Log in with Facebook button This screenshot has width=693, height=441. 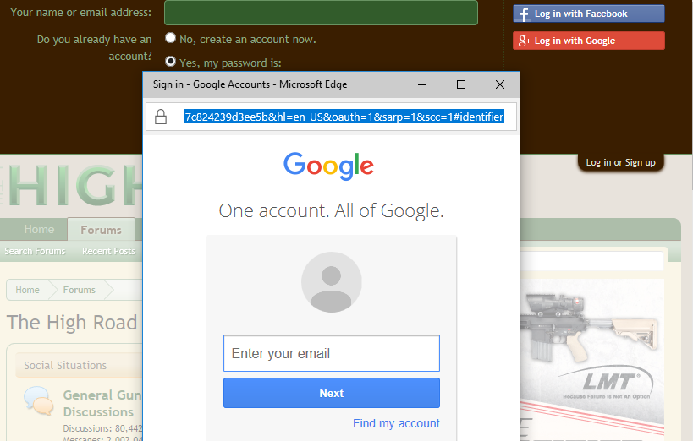tap(589, 14)
